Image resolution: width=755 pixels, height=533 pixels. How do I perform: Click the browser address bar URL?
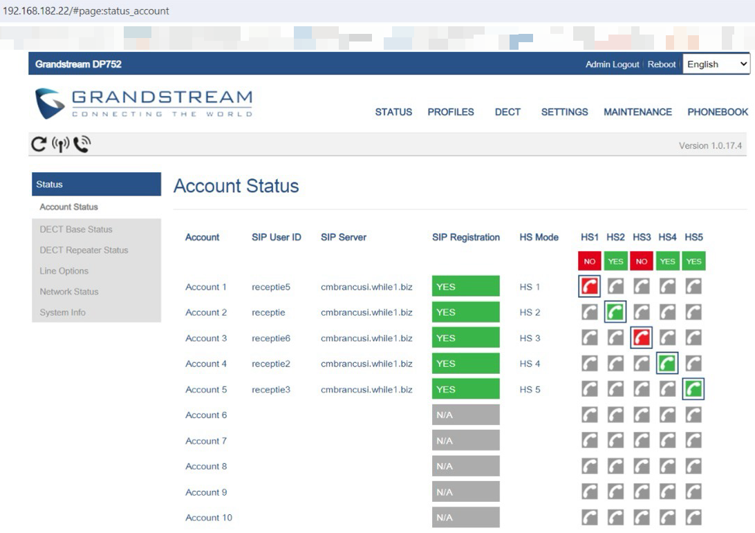[x=86, y=11]
